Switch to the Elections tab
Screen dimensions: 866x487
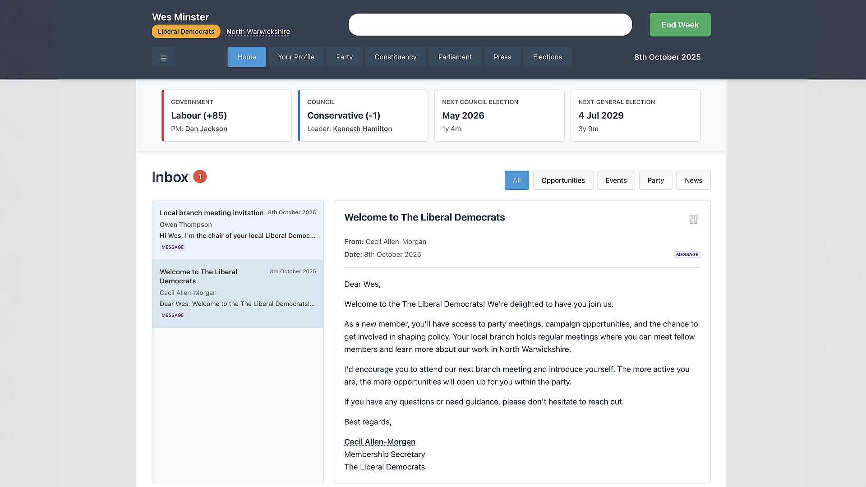pyautogui.click(x=547, y=57)
